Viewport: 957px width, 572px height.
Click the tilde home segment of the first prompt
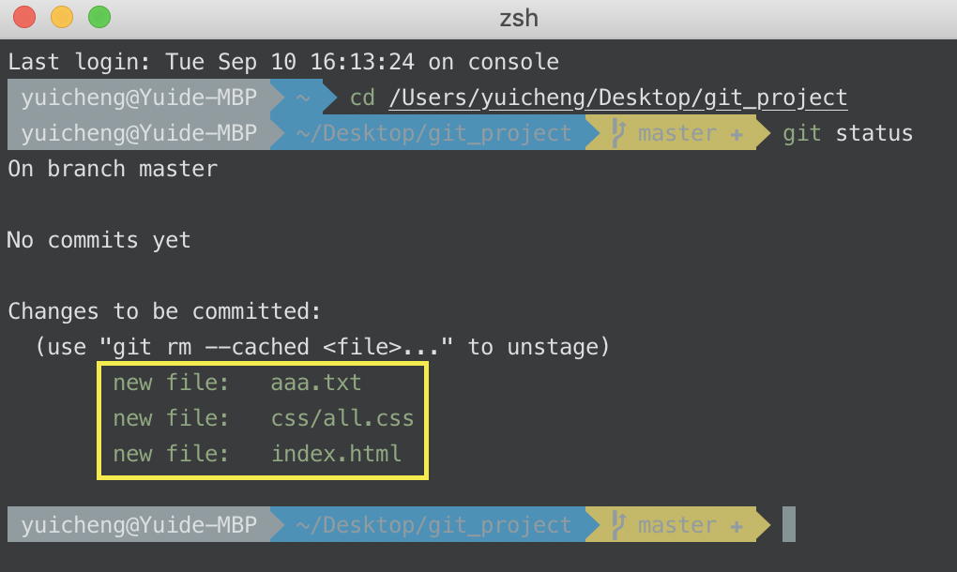(x=303, y=98)
